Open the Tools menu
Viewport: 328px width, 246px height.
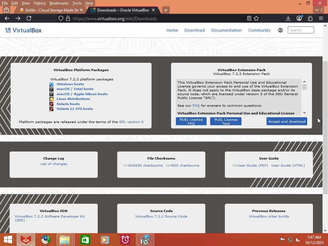tap(77, 3)
